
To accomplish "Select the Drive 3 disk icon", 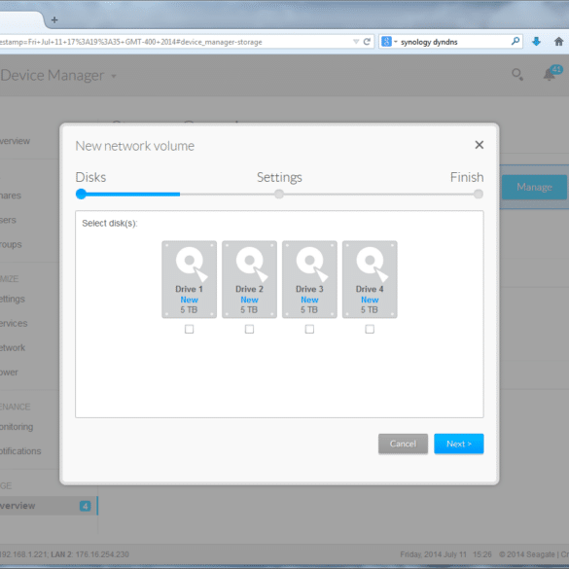I will point(309,279).
